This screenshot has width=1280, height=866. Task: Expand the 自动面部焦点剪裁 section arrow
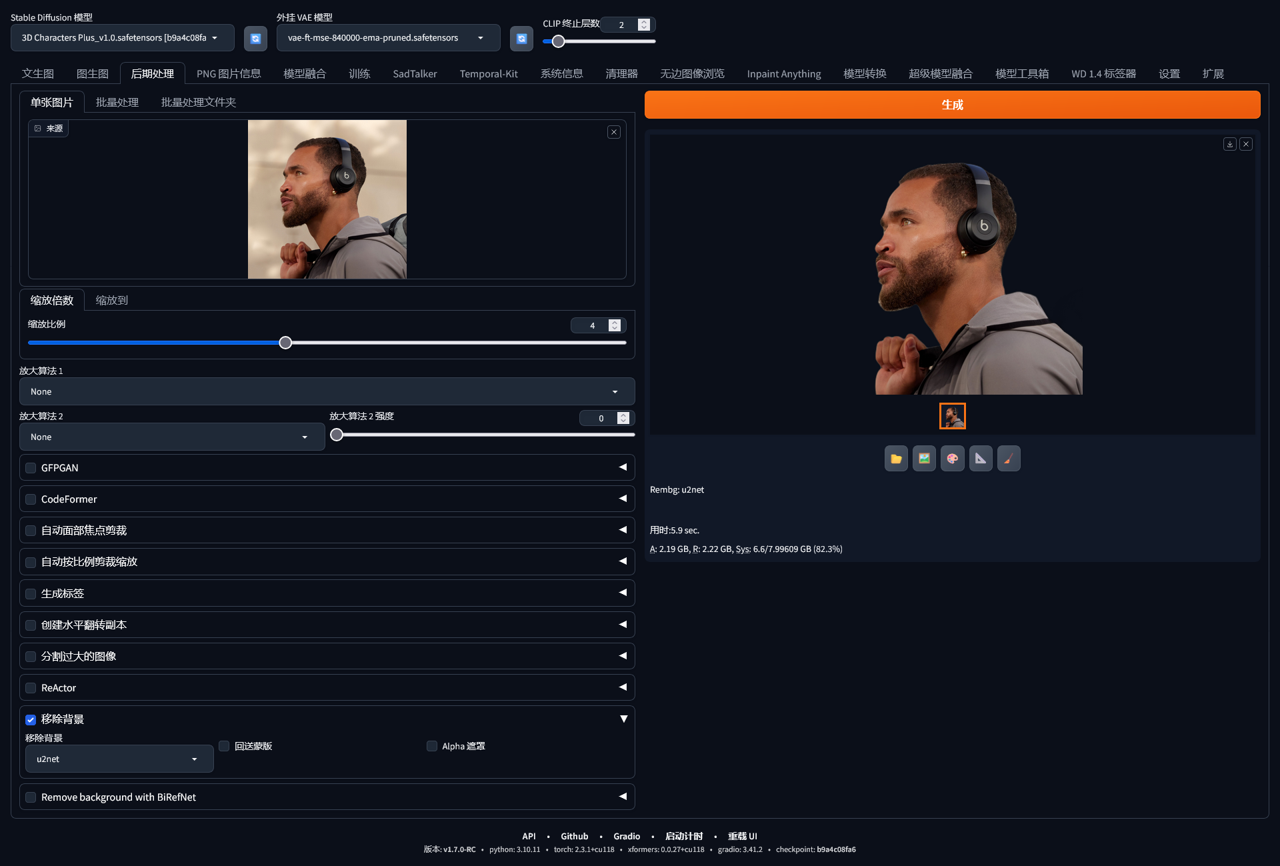623,530
